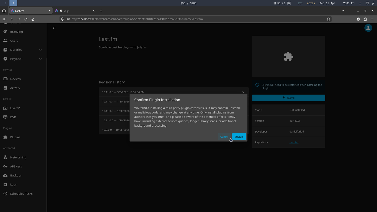Open the list all tabs dropdown
The height and width of the screenshot is (212, 377).
point(343,11)
